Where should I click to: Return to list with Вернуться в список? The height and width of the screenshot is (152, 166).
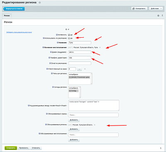click(x=14, y=9)
